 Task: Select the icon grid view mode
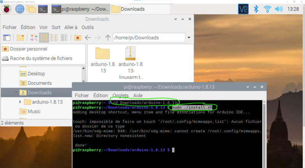pos(44,38)
